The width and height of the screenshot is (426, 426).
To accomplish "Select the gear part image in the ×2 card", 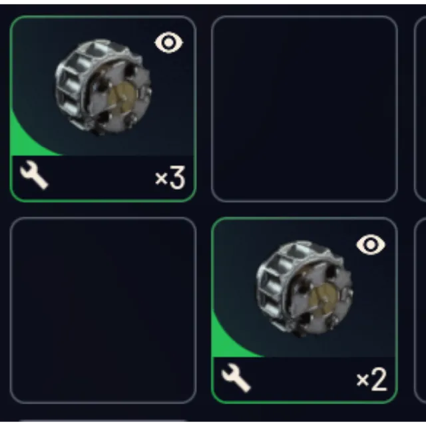I will [x=305, y=290].
